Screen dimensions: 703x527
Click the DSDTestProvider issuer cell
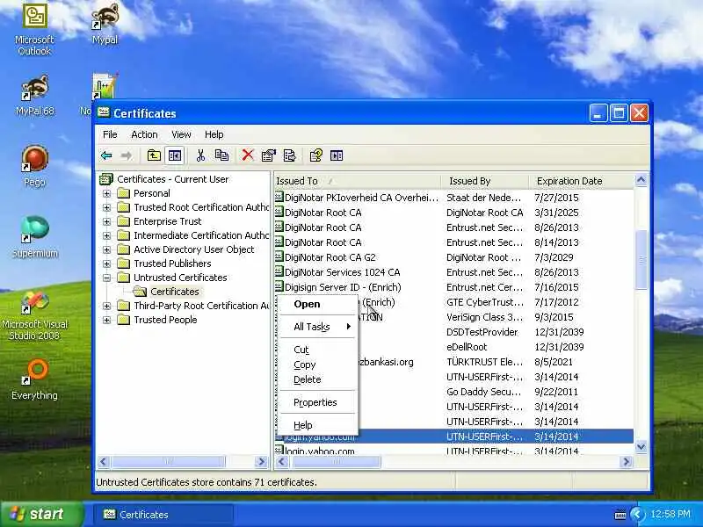coord(482,332)
